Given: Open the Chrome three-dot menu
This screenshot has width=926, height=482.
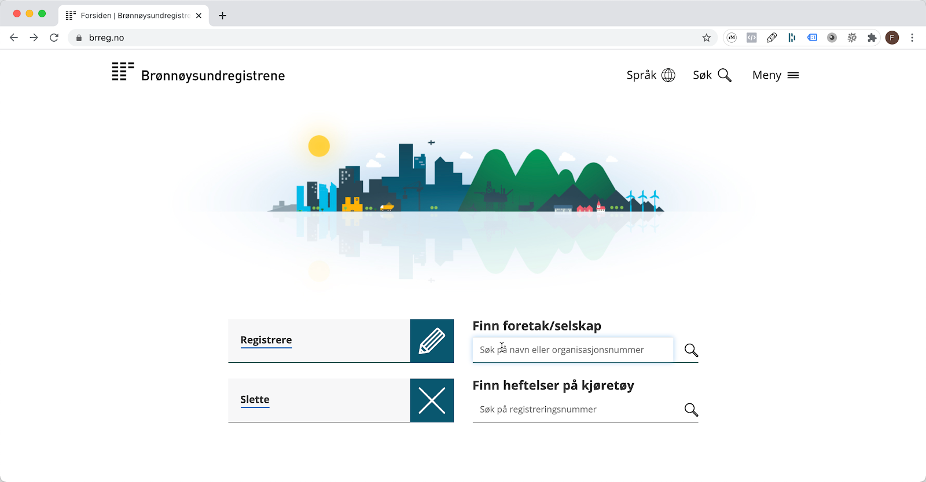Looking at the screenshot, I should (912, 38).
